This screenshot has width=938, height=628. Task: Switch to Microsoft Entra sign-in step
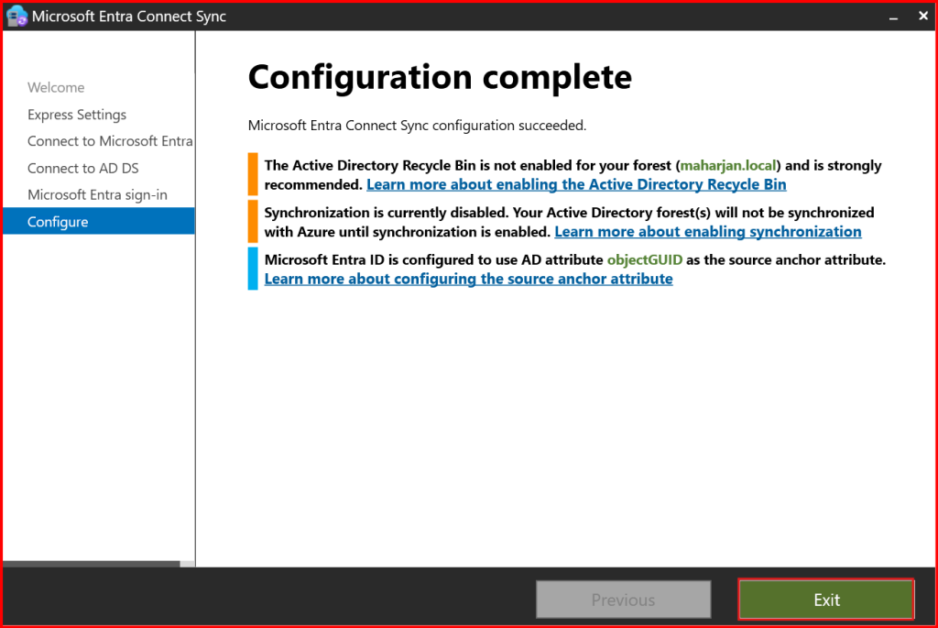tap(97, 194)
